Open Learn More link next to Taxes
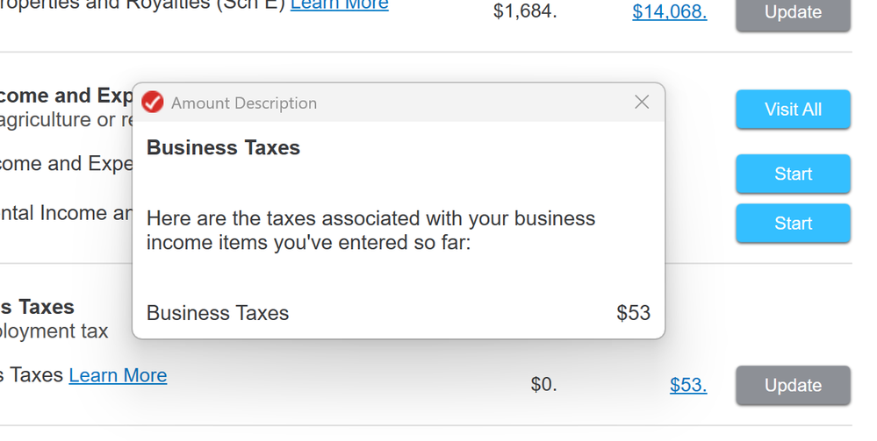 click(x=118, y=376)
